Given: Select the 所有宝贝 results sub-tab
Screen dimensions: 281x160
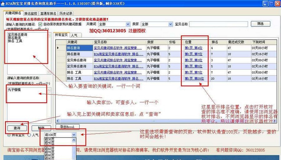Looking at the screenshot, I should coord(61,35).
